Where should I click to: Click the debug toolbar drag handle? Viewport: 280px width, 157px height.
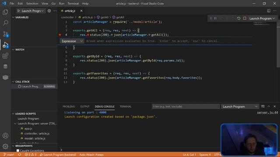tap(210, 18)
